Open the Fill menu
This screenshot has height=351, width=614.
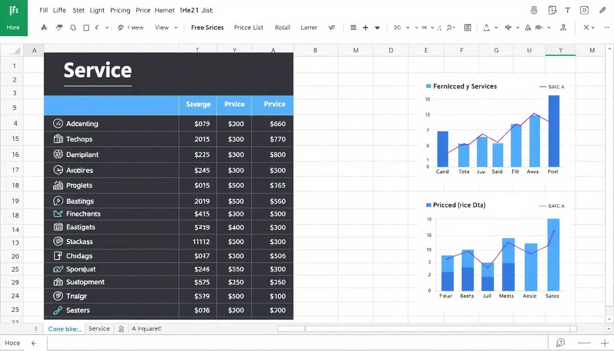point(43,10)
